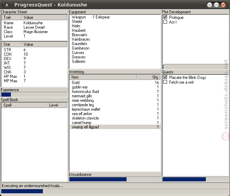Click the MP Max stat row
Screen dimensions: 230x196
[34, 81]
